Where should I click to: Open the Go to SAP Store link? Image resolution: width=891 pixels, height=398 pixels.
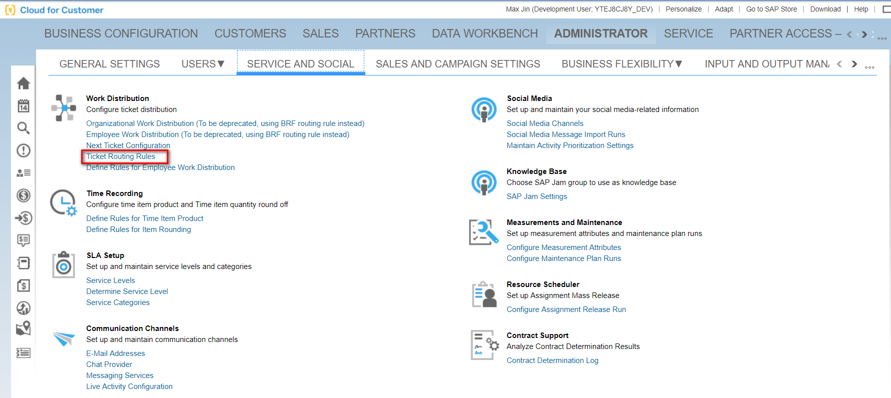pyautogui.click(x=772, y=9)
